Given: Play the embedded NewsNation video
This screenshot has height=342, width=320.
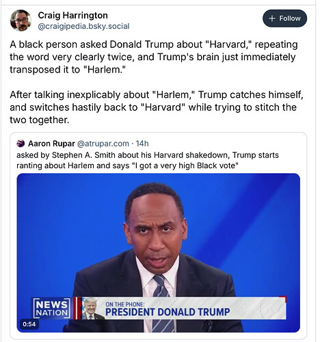Looking at the screenshot, I should tap(159, 252).
